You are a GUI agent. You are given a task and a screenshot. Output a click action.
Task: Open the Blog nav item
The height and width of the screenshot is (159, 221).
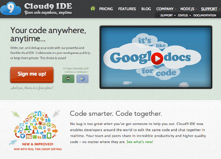(146, 9)
